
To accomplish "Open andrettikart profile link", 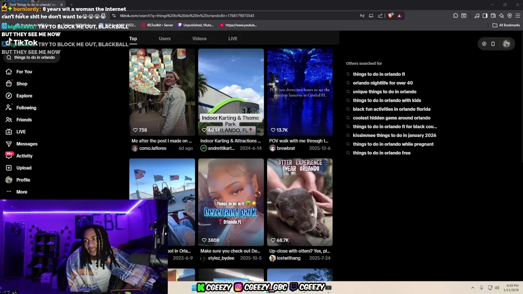I will pos(221,148).
